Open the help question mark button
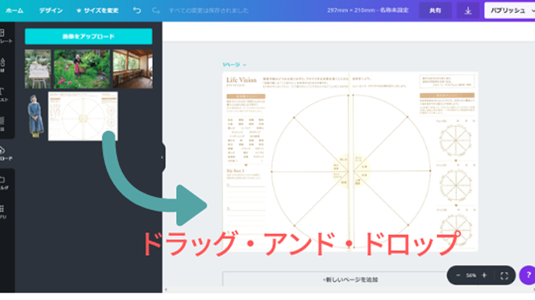This screenshot has width=535, height=300. tap(528, 275)
